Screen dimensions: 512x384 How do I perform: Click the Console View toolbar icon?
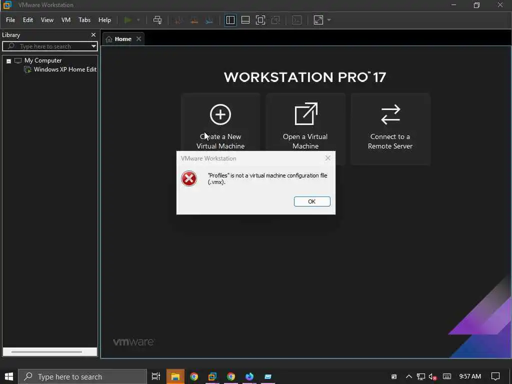(x=297, y=20)
